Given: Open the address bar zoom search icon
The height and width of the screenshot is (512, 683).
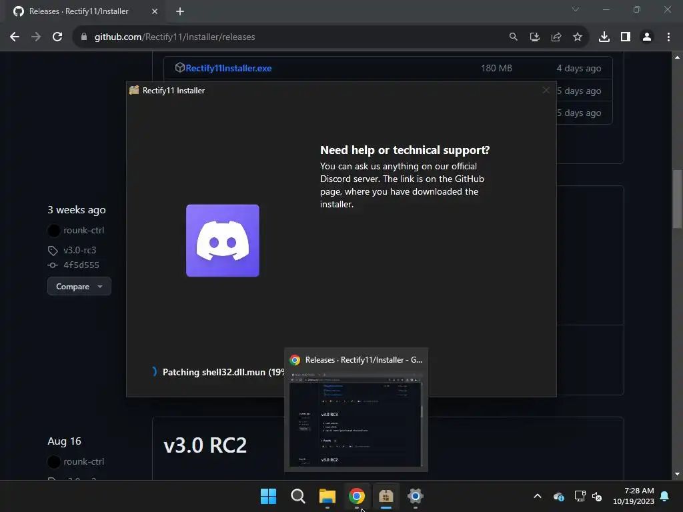Looking at the screenshot, I should [x=513, y=37].
